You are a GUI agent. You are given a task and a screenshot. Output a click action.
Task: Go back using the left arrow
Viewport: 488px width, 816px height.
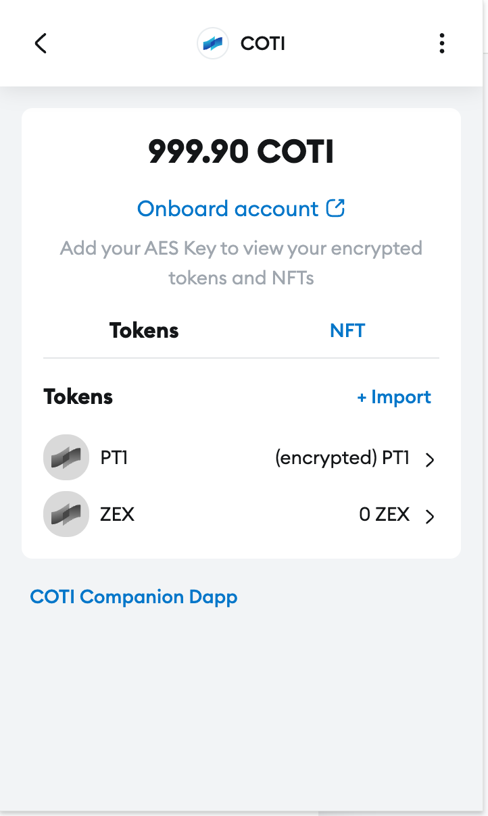[41, 43]
